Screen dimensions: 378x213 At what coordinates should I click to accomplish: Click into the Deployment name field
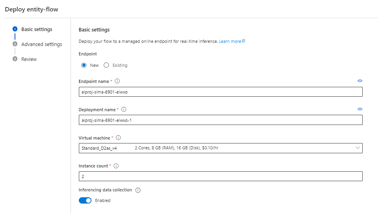click(220, 120)
